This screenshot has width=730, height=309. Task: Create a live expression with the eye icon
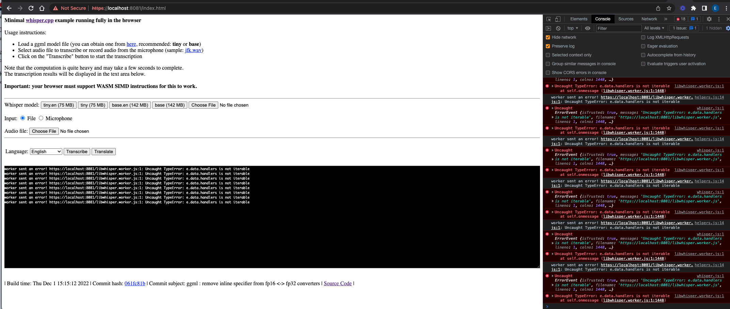[588, 28]
